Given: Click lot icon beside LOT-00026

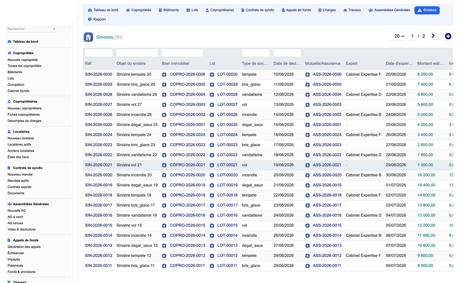Looking at the screenshot, I should point(212,115).
